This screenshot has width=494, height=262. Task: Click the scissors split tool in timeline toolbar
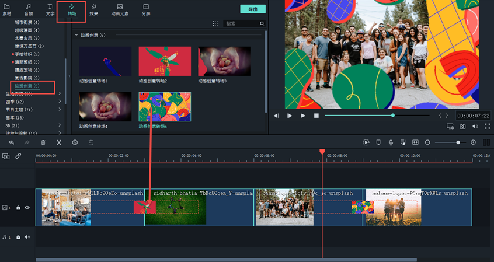(59, 142)
